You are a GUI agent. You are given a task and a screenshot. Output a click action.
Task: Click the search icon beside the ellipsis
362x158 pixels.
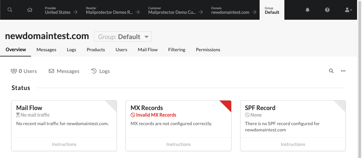pyautogui.click(x=331, y=71)
